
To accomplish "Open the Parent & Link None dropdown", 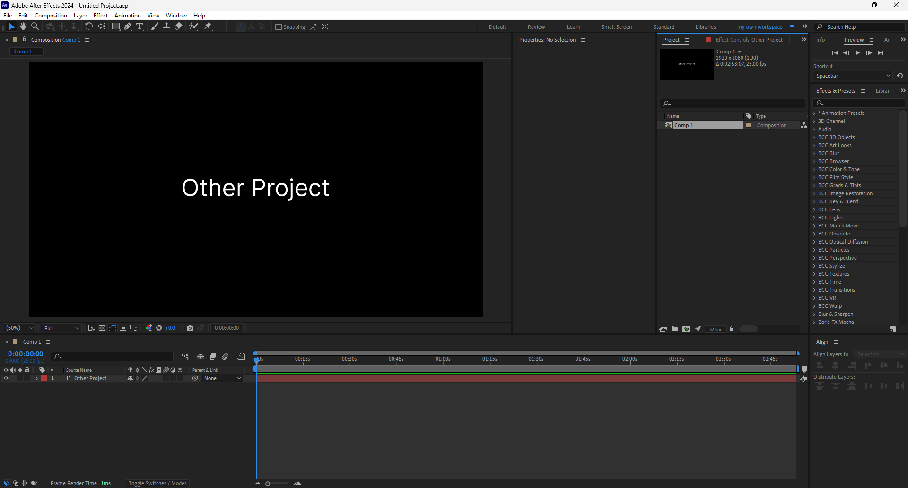I will click(222, 378).
